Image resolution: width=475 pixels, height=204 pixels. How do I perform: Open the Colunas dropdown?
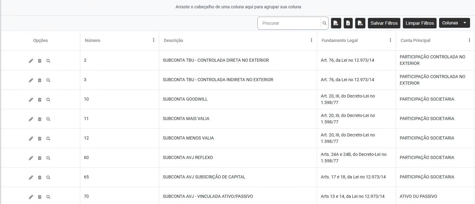coord(454,23)
